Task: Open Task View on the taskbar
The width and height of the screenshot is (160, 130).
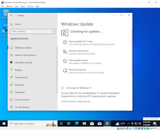Action: (x=69, y=124)
